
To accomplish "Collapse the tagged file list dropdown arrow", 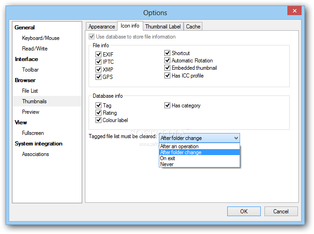I will tap(236, 138).
